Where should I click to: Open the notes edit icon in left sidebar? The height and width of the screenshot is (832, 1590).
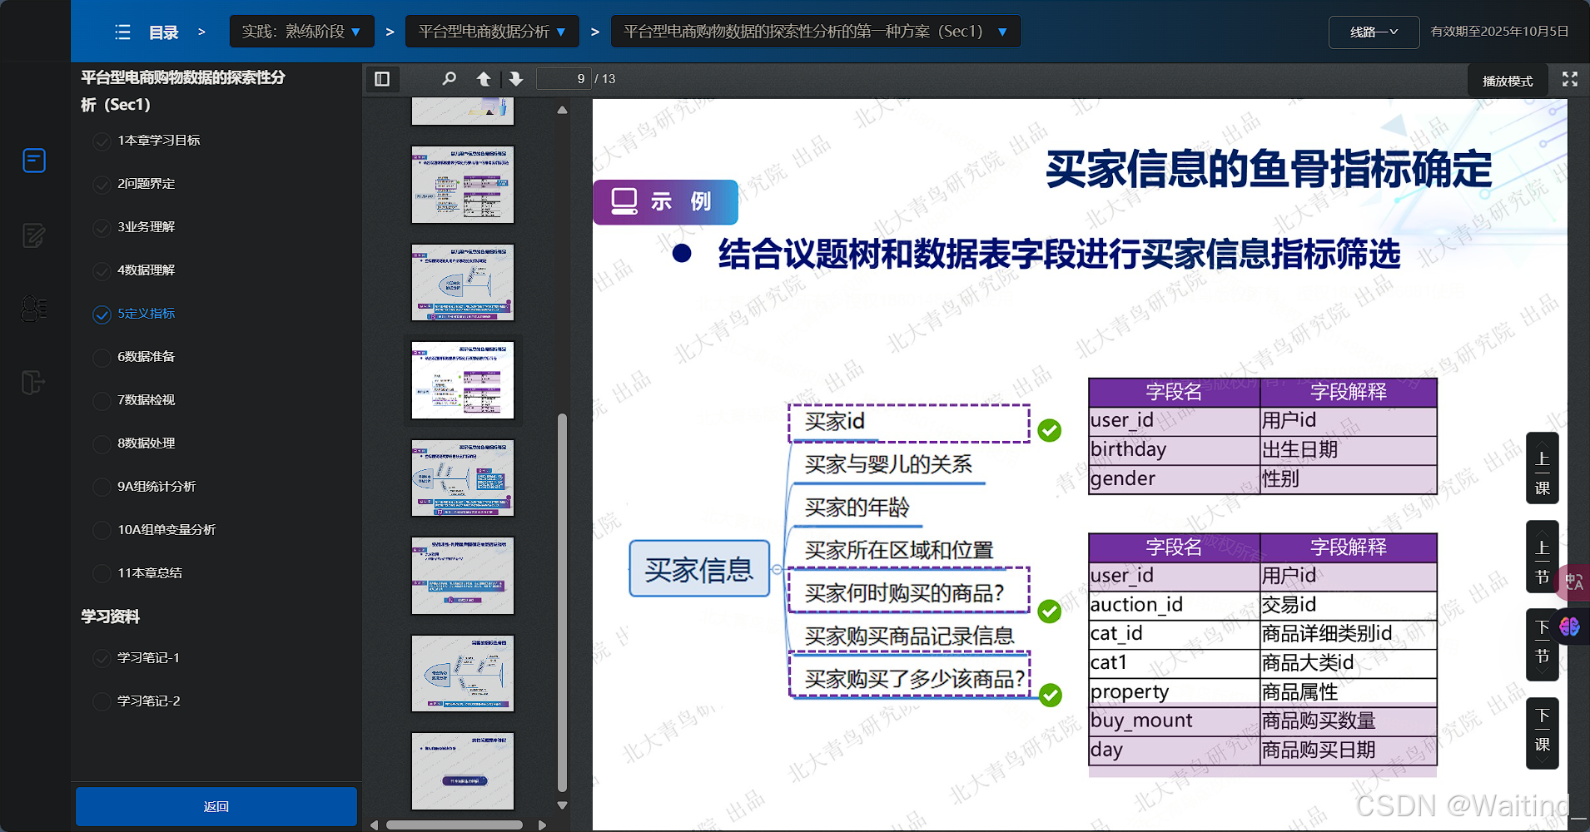[34, 235]
